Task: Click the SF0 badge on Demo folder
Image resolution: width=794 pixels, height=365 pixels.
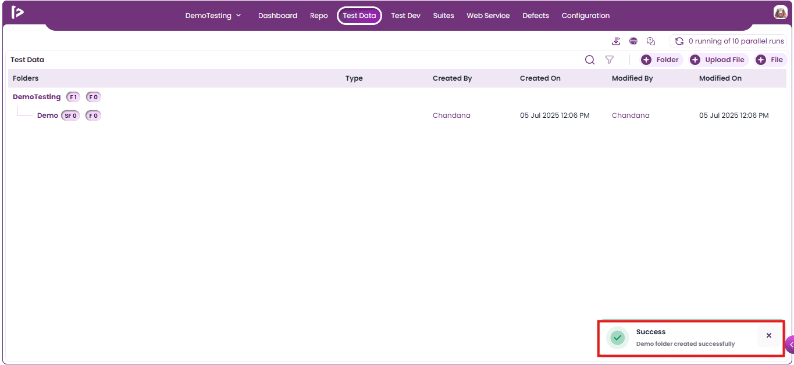Action: (70, 115)
